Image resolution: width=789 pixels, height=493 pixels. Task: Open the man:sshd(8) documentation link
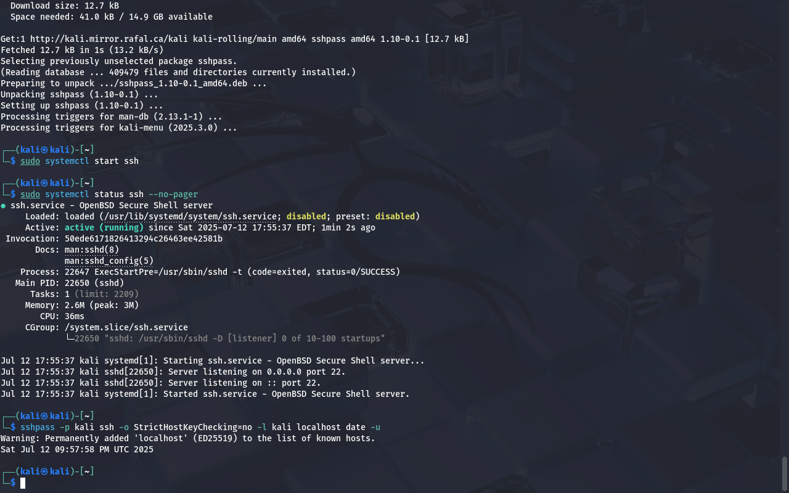[x=92, y=250]
